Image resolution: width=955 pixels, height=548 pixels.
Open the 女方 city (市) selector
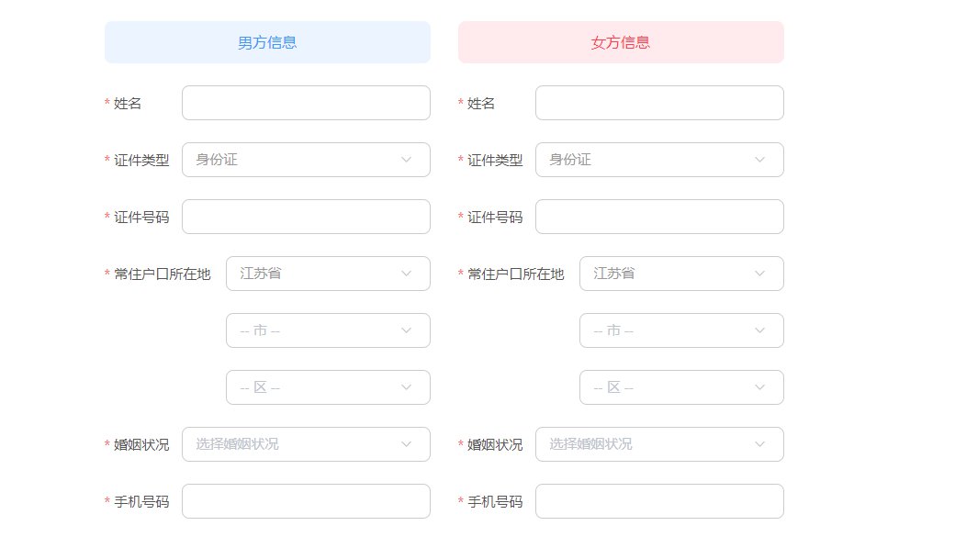[681, 330]
